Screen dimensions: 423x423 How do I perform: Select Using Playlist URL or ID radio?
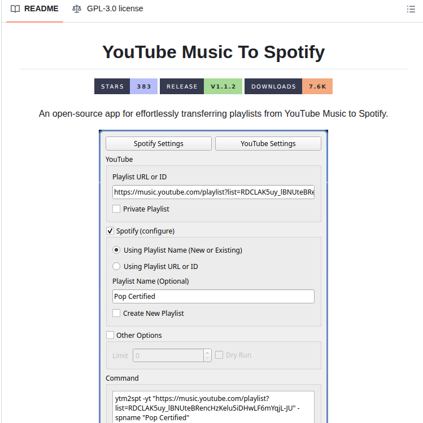116,266
